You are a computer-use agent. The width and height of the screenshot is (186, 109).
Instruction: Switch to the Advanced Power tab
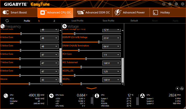point(131,12)
